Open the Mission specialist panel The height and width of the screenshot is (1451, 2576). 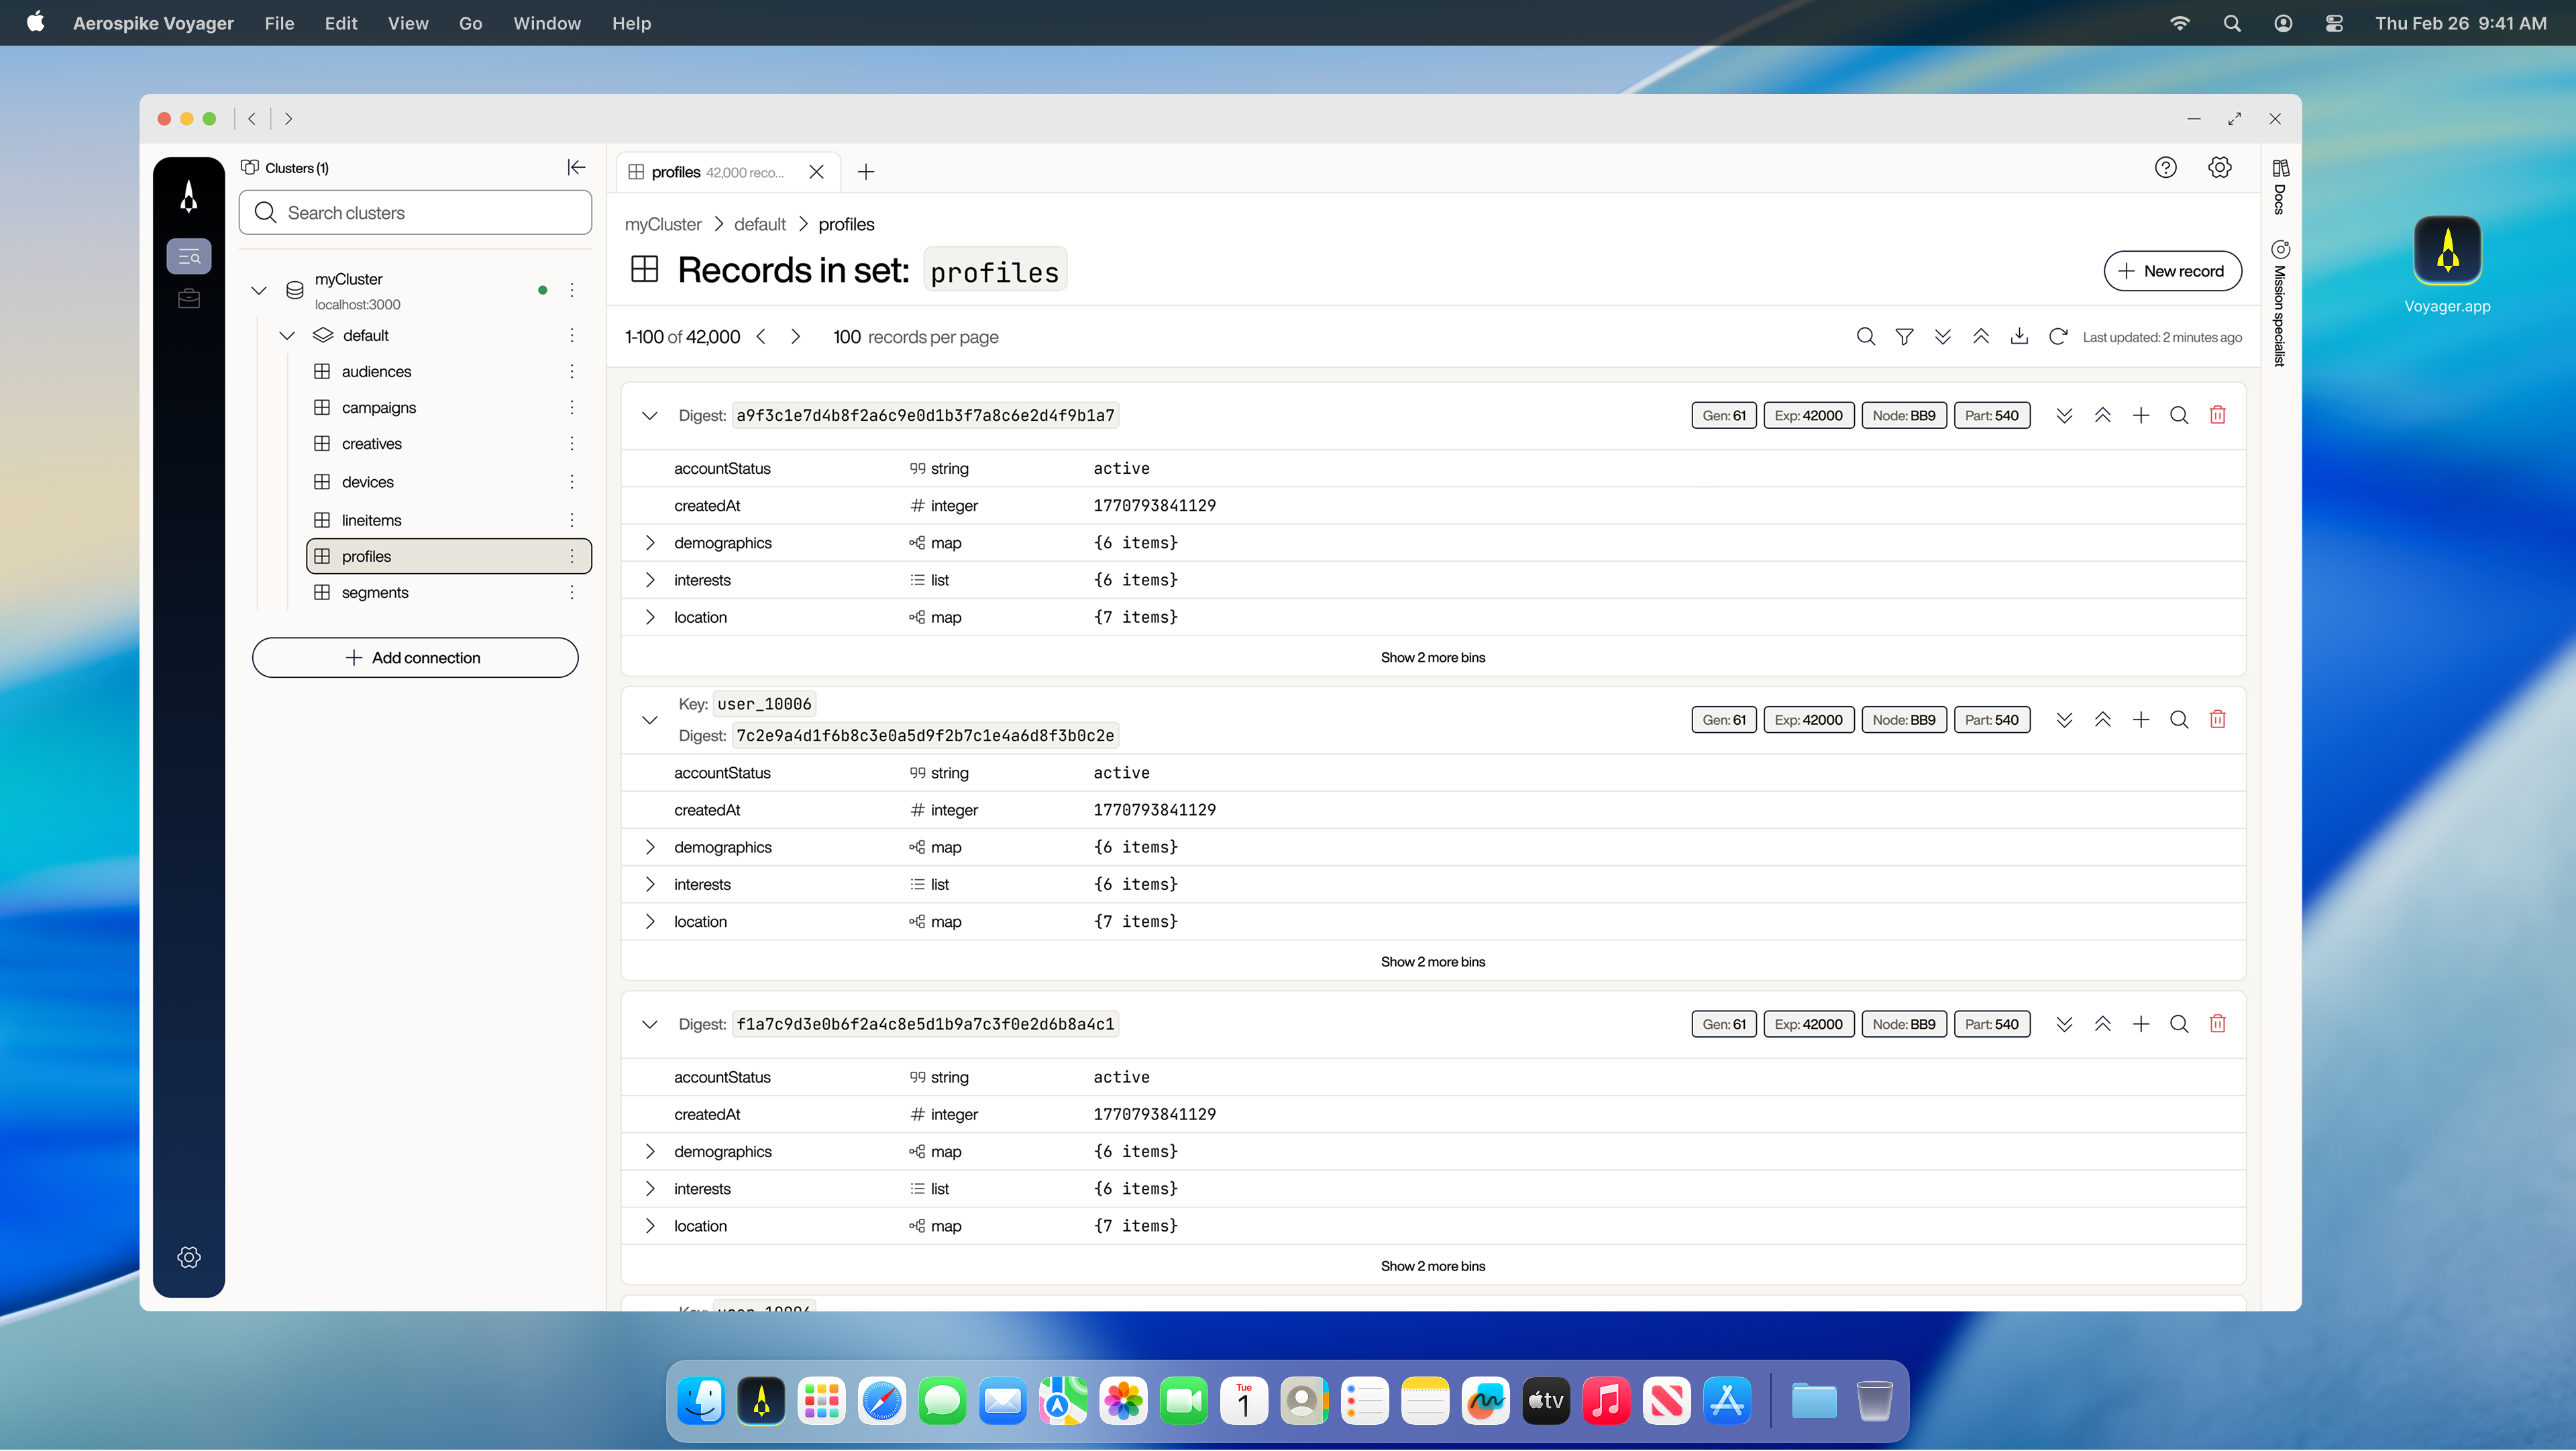point(2280,303)
